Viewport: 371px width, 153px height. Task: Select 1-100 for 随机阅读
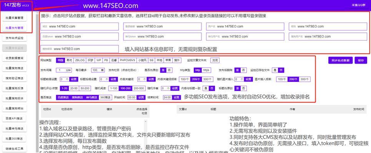[x=113, y=88]
